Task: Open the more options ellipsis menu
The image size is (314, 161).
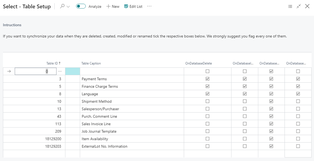Action: (x=149, y=6)
